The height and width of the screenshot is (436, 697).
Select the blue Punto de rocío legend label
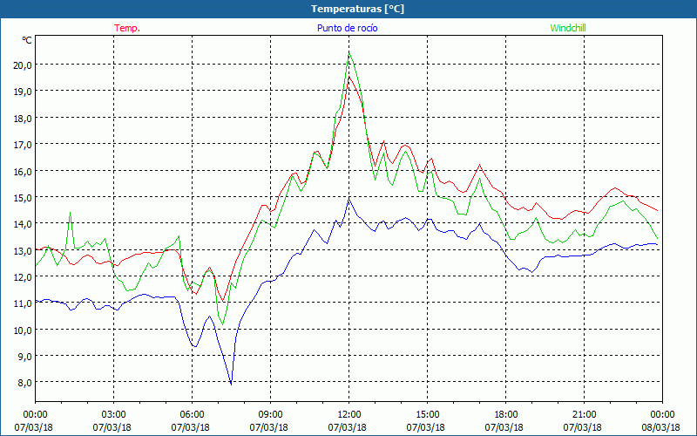347,28
